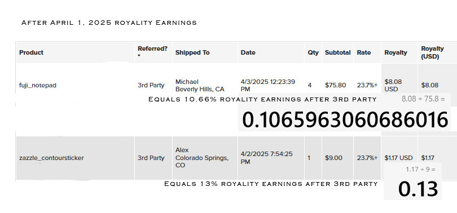
Task: Click the calculator result 0.106596306068016
Action: [345, 119]
